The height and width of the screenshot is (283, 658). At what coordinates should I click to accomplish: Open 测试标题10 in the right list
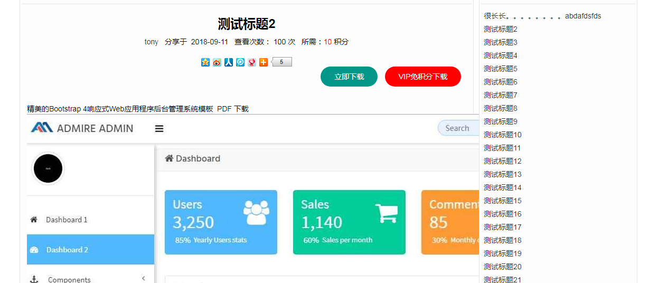503,135
